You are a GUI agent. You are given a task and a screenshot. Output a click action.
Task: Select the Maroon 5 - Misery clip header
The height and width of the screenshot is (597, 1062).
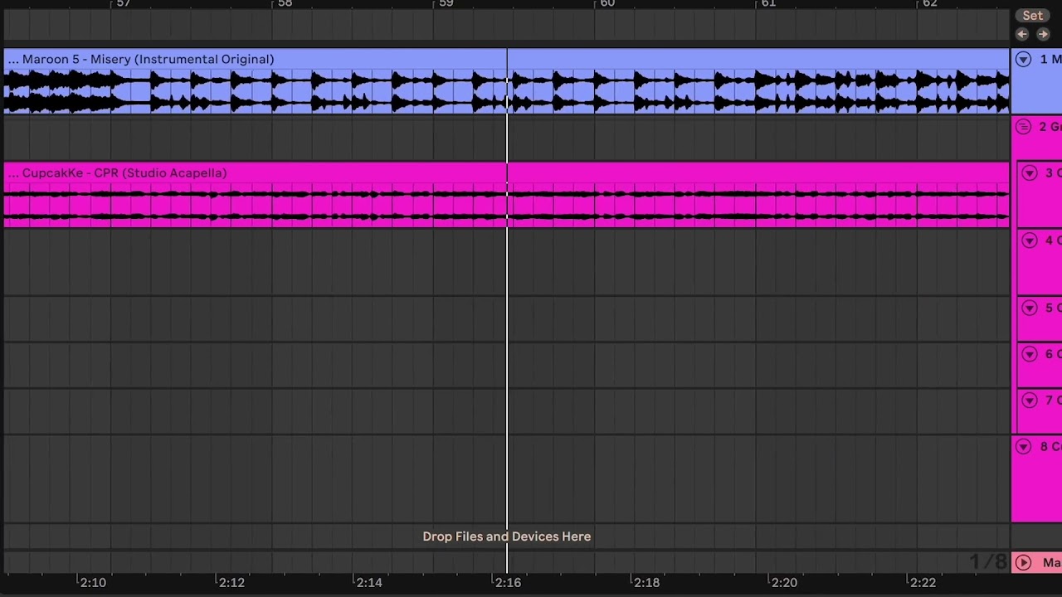(x=507, y=60)
